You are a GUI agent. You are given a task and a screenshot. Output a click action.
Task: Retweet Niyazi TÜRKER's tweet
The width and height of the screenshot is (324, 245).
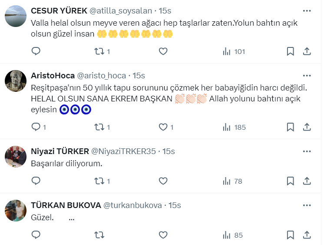point(99,181)
